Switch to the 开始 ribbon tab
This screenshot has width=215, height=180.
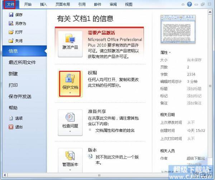(x=28, y=4)
